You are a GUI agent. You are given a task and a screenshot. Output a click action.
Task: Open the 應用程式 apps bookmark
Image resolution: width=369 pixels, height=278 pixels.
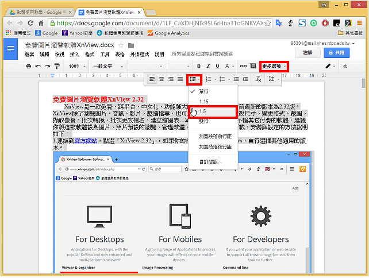point(18,33)
